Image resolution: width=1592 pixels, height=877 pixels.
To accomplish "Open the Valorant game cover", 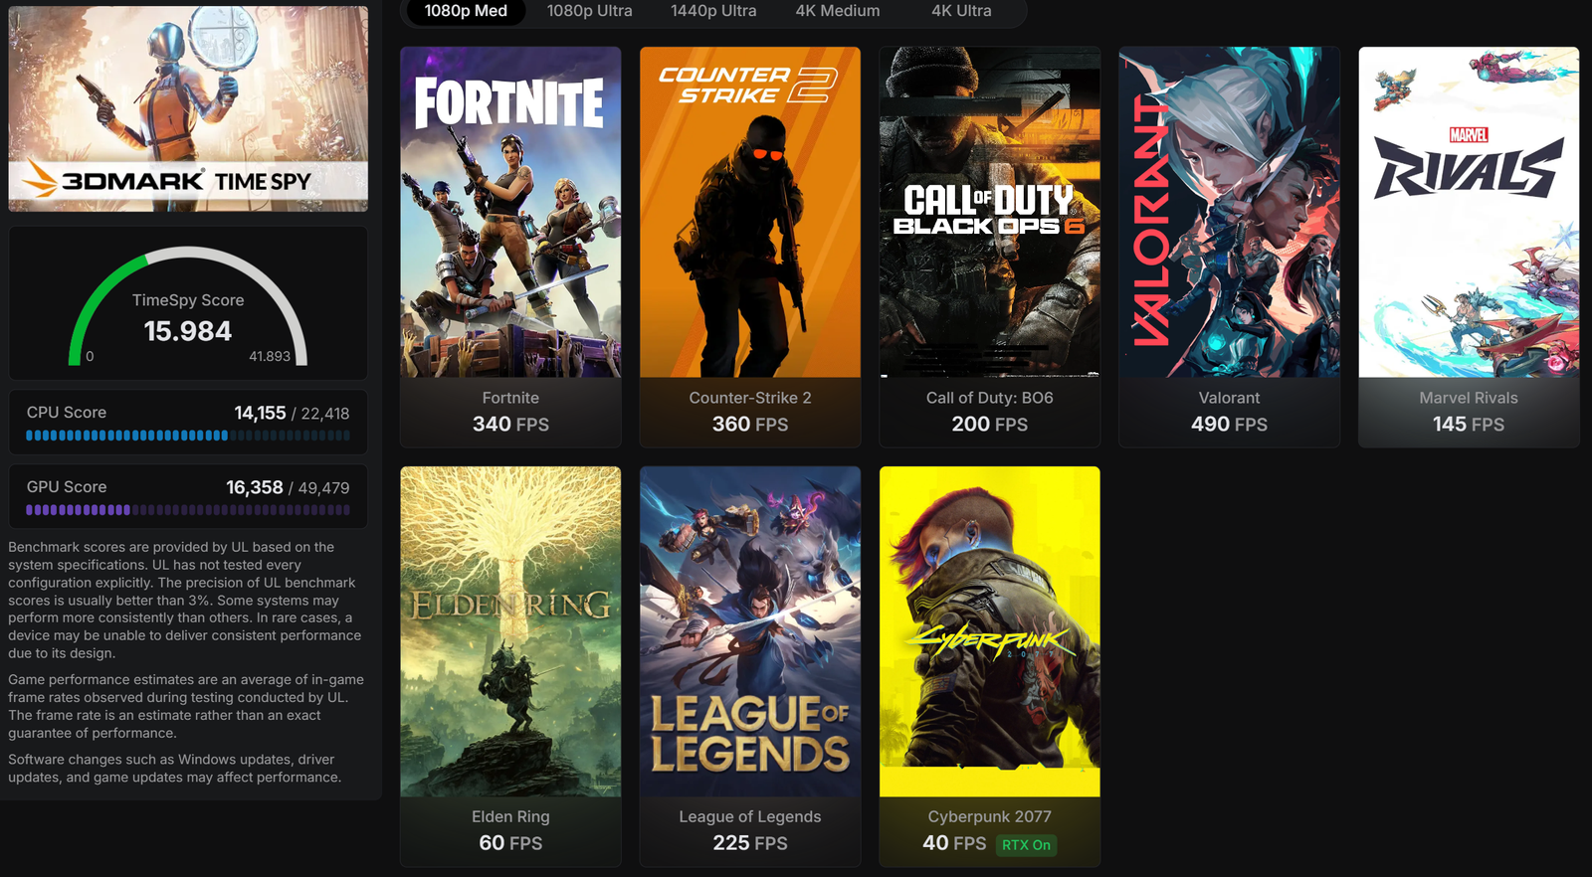I will pyautogui.click(x=1229, y=212).
